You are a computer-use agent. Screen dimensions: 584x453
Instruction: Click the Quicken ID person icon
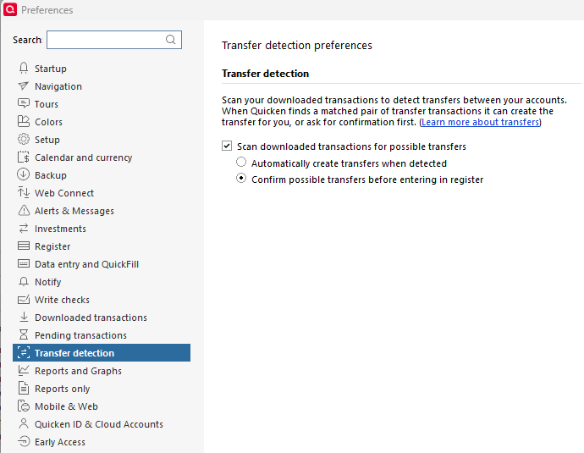pos(24,423)
